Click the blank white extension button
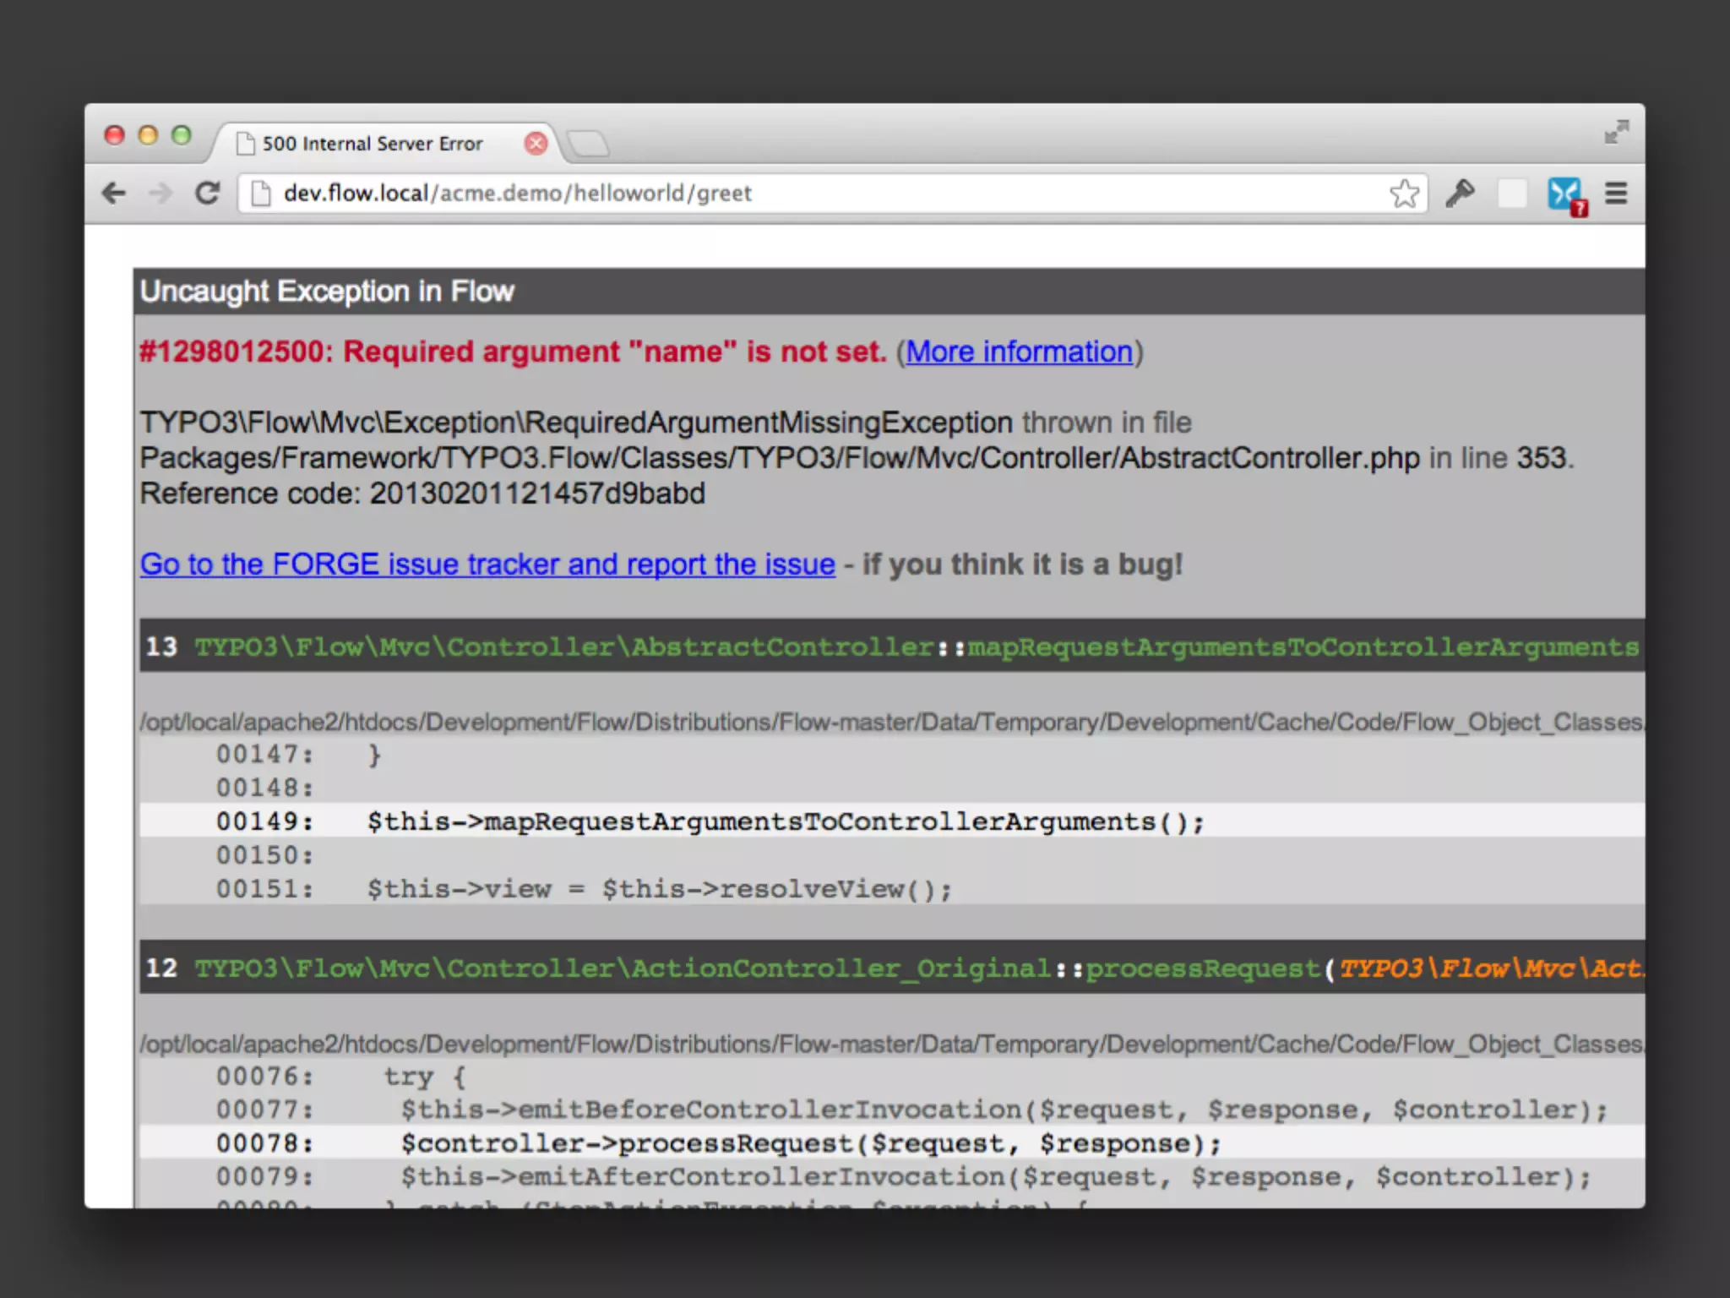 click(x=1512, y=194)
